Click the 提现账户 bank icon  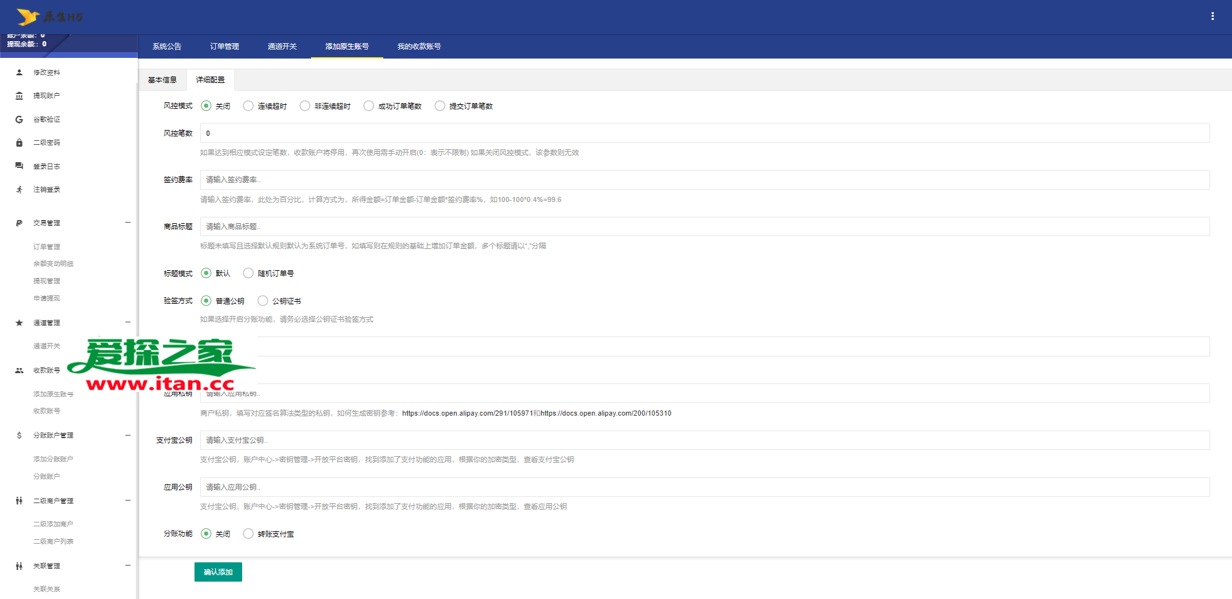tap(19, 96)
